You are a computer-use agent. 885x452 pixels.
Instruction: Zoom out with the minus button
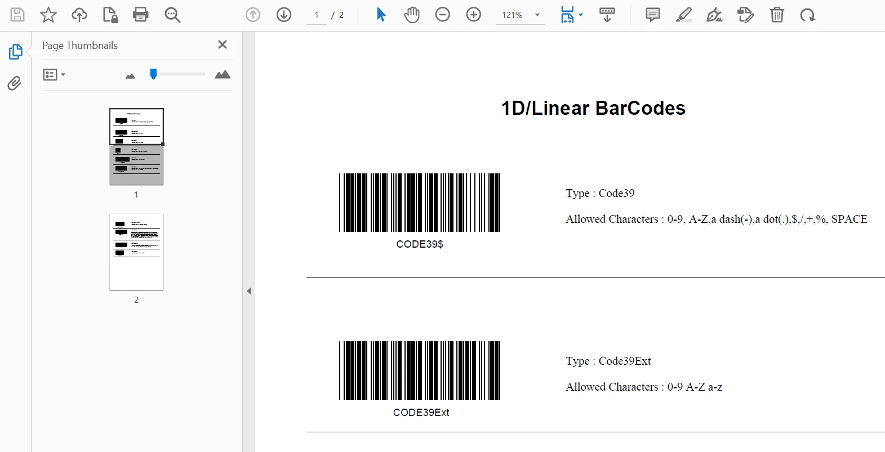coord(443,15)
